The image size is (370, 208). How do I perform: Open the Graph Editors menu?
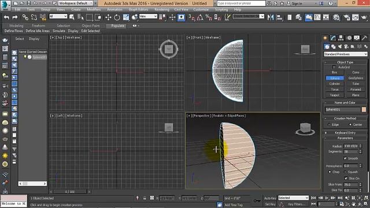coord(138,10)
